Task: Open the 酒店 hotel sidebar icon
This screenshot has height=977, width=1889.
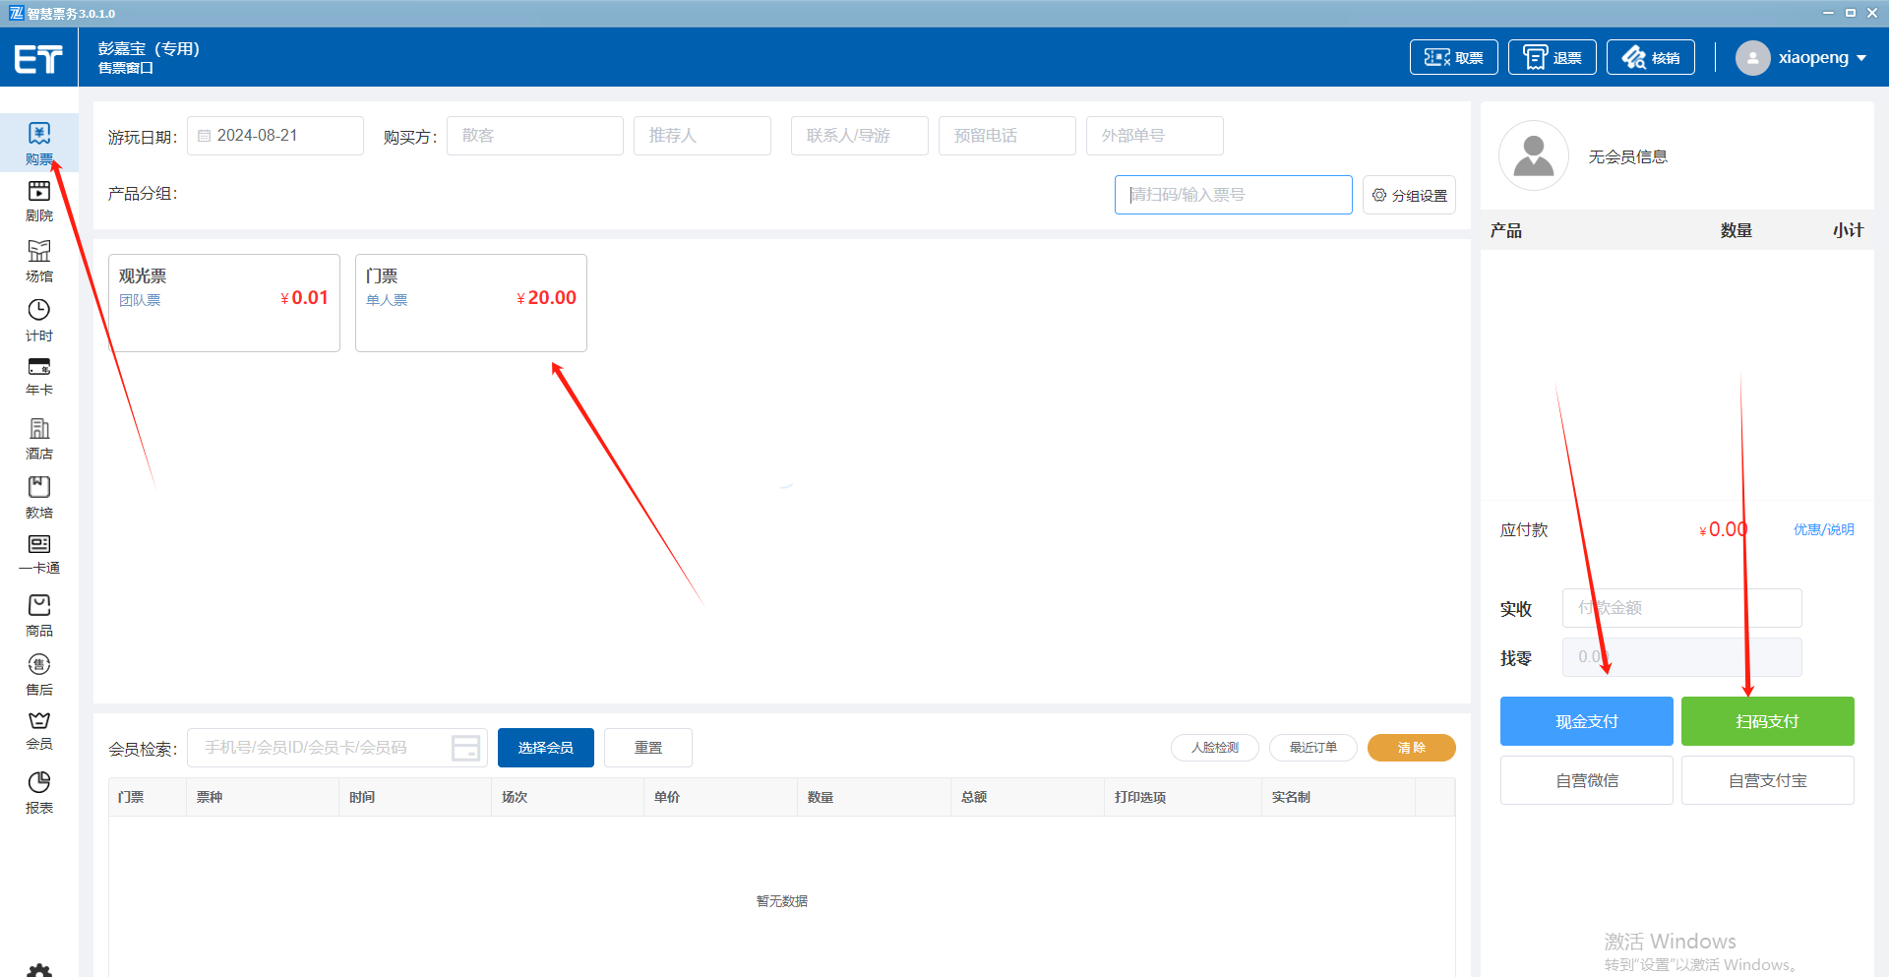Action: click(x=38, y=438)
